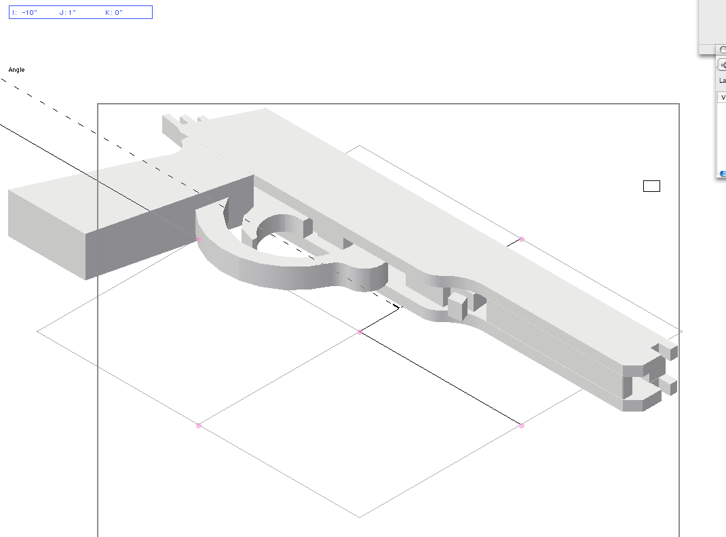Viewport: 726px width, 537px height.
Task: Click the J coordinate value 1"
Action: 68,12
